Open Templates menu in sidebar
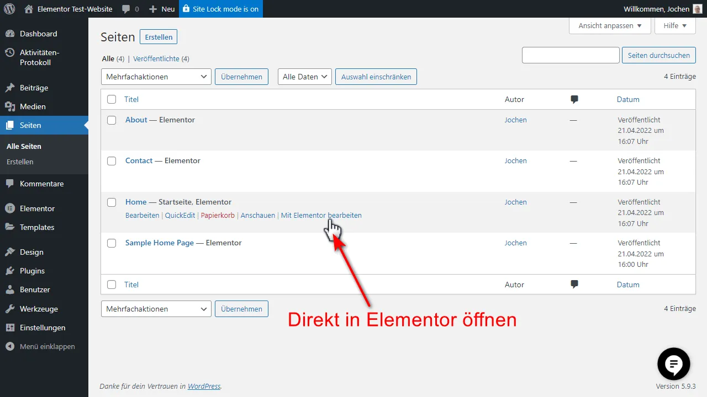This screenshot has width=707, height=397. click(x=37, y=227)
